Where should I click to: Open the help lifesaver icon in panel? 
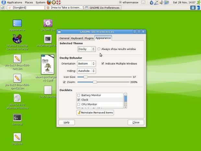pos(58,2)
